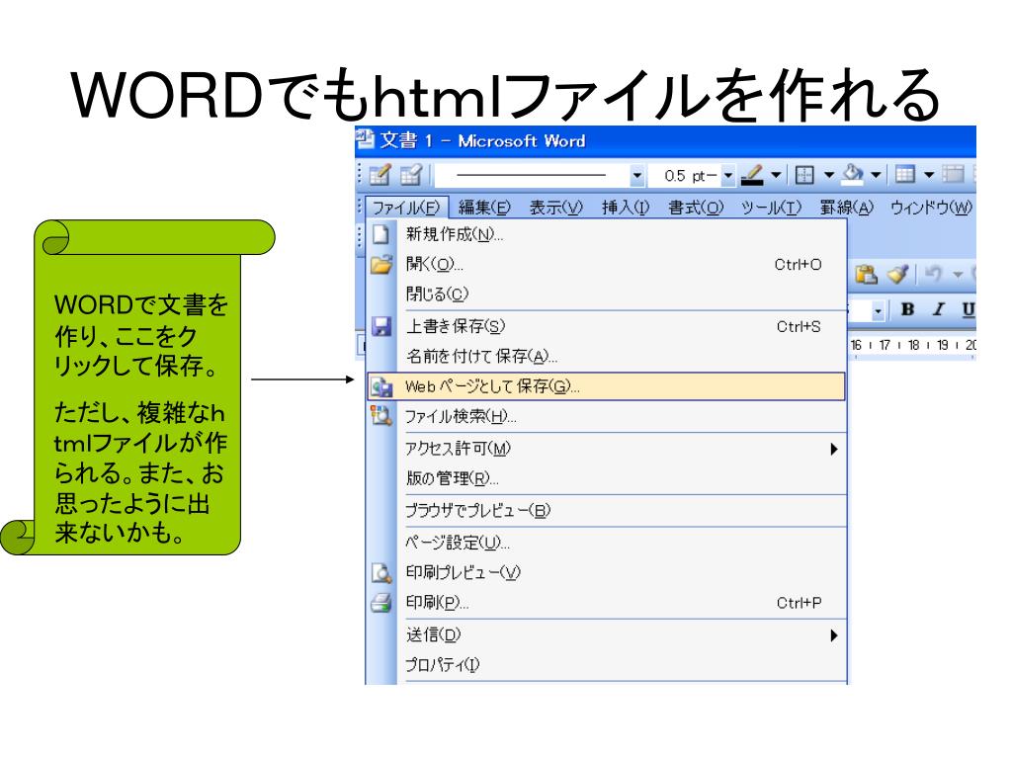The width and height of the screenshot is (1012, 759).
Task: Open the 編集(E) menu
Action: [484, 208]
